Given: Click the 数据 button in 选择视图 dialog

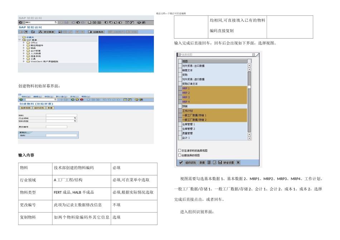Looking at the screenshot, I should [x=202, y=162].
